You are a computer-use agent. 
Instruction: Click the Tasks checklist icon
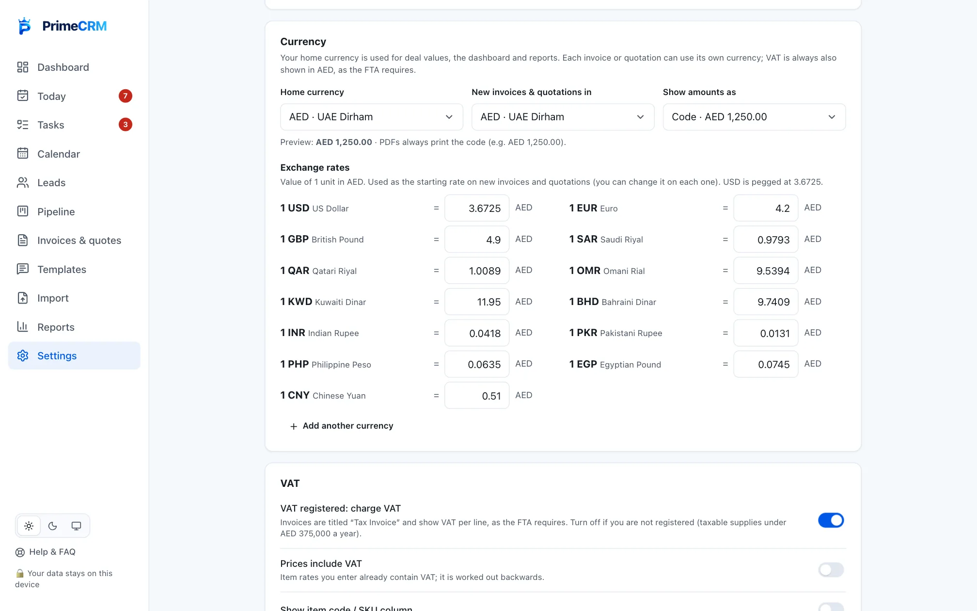[23, 125]
